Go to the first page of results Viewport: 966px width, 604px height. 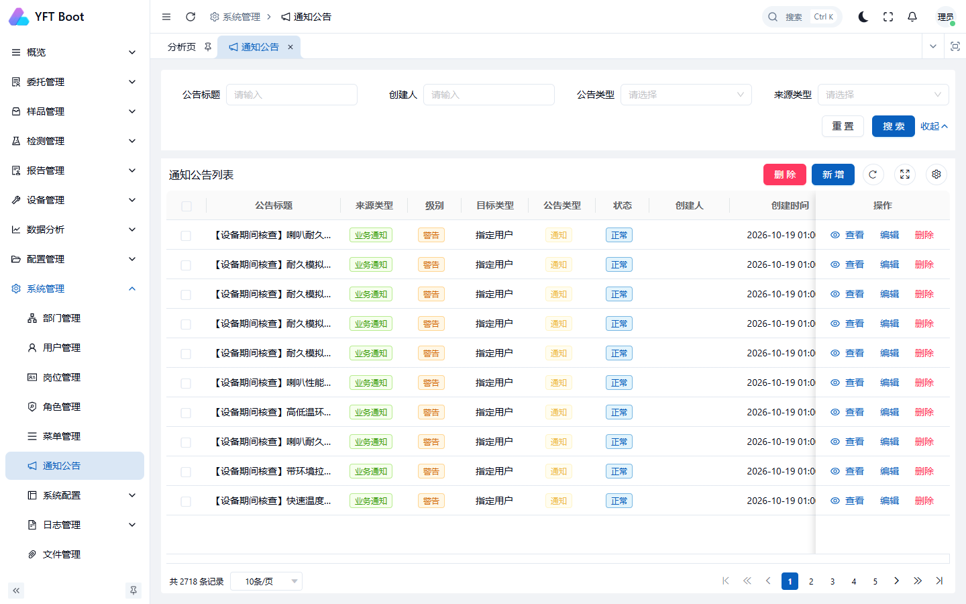click(x=725, y=581)
